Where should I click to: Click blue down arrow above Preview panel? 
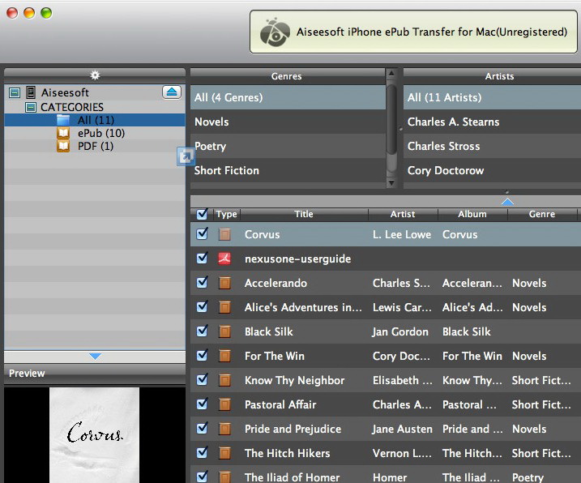[95, 356]
